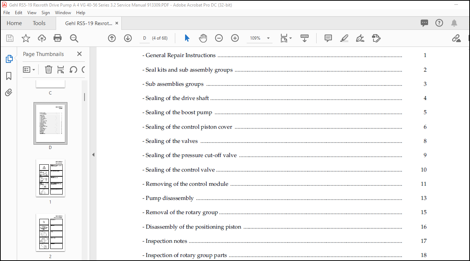Open the sign document tool
Screen dimensions: 470x261
pos(360,38)
